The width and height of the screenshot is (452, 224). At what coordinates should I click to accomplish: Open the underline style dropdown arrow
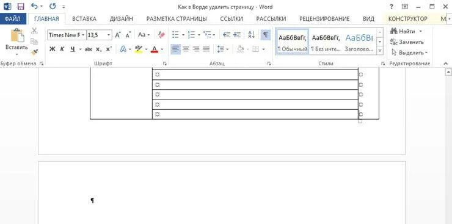(80, 49)
